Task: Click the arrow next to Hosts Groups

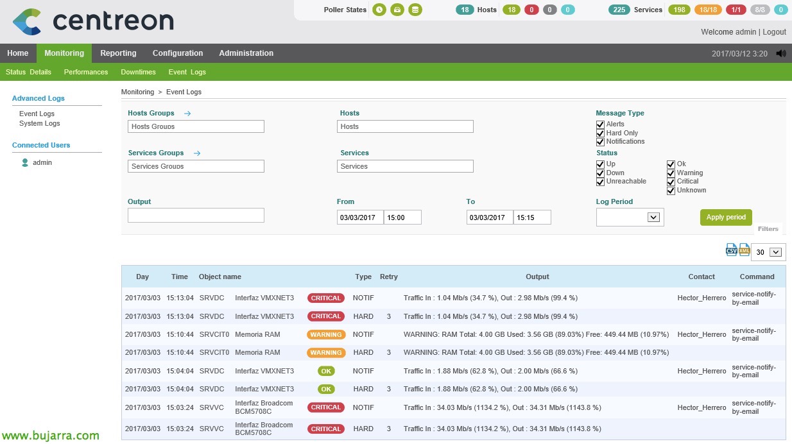Action: (x=187, y=114)
